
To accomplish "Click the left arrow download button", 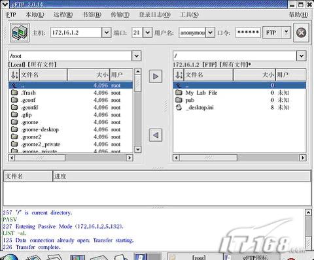I will click(156, 135).
